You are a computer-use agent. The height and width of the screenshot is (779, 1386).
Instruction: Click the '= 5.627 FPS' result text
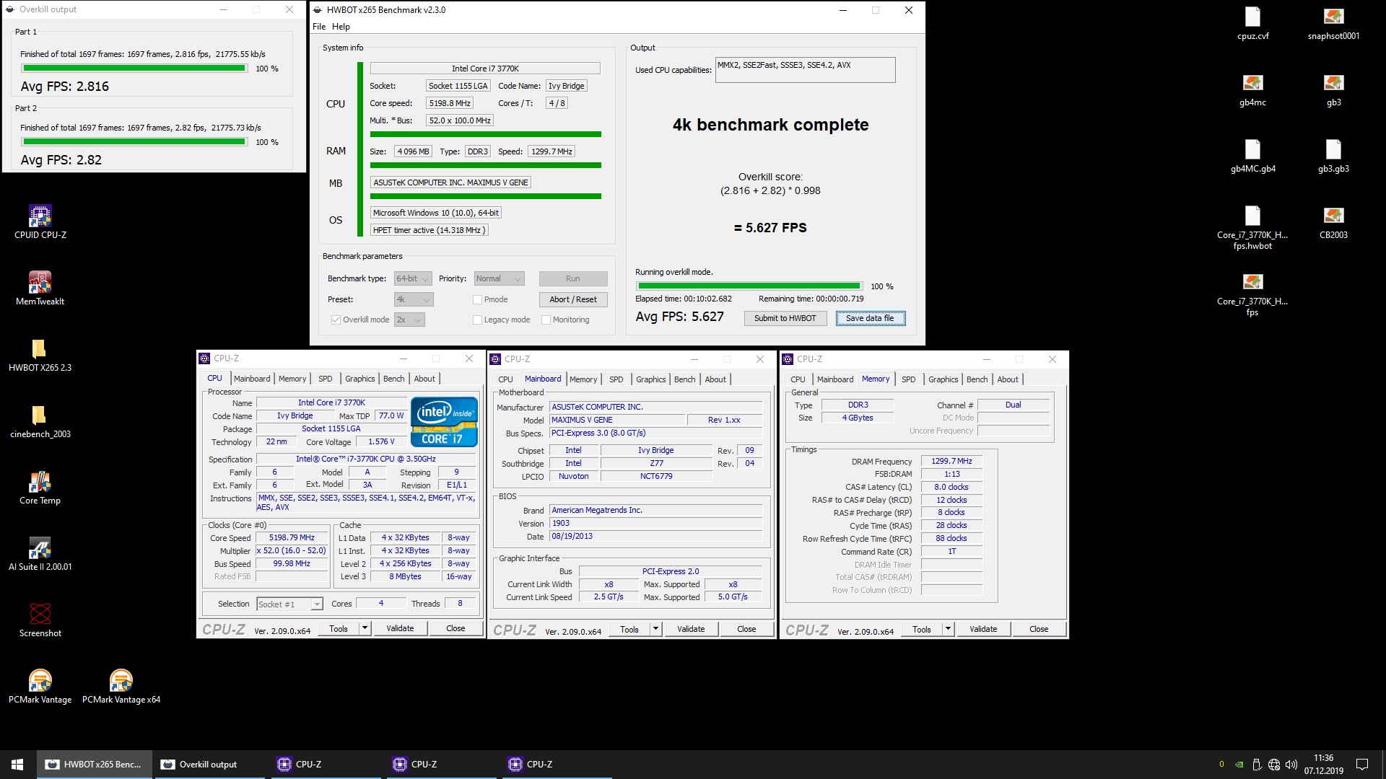point(770,228)
